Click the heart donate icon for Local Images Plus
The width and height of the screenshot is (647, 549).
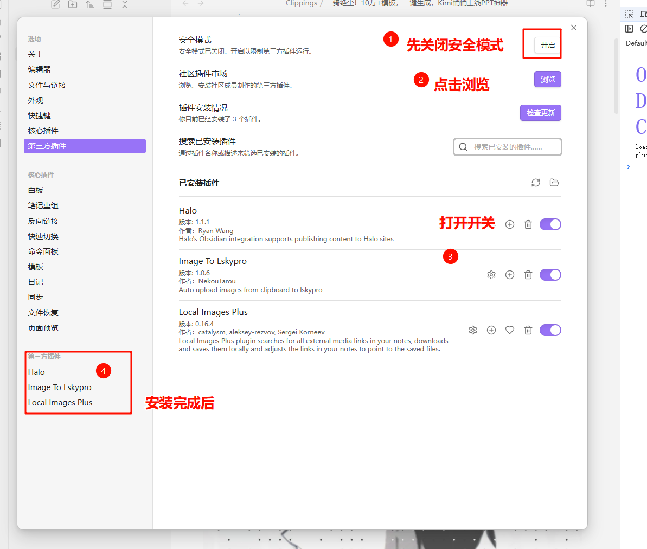pos(510,330)
